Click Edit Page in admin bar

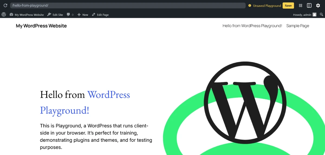tap(100, 15)
